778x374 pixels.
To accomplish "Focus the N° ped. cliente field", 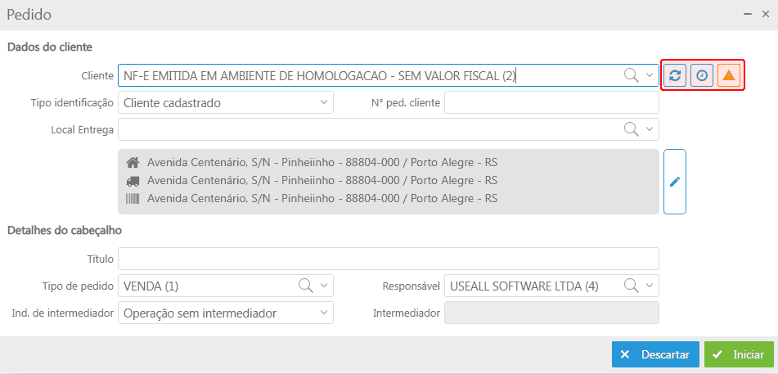I will point(551,102).
